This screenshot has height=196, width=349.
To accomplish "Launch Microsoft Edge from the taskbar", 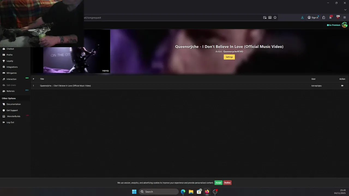I will pos(183,192).
